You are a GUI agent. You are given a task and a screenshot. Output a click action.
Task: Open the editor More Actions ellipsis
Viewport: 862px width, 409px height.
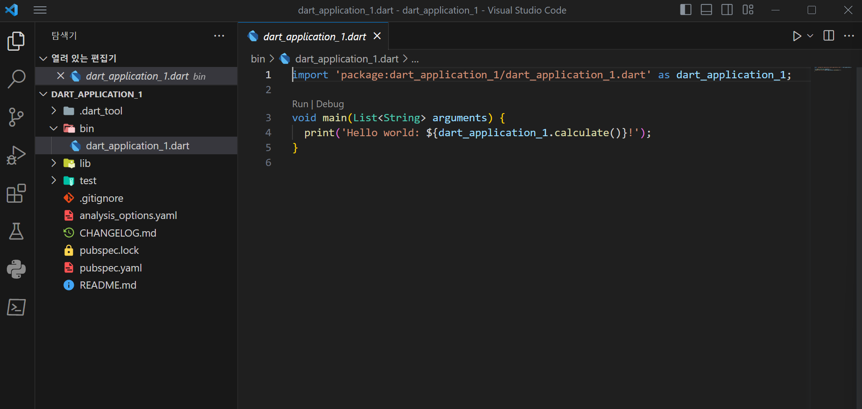click(849, 36)
